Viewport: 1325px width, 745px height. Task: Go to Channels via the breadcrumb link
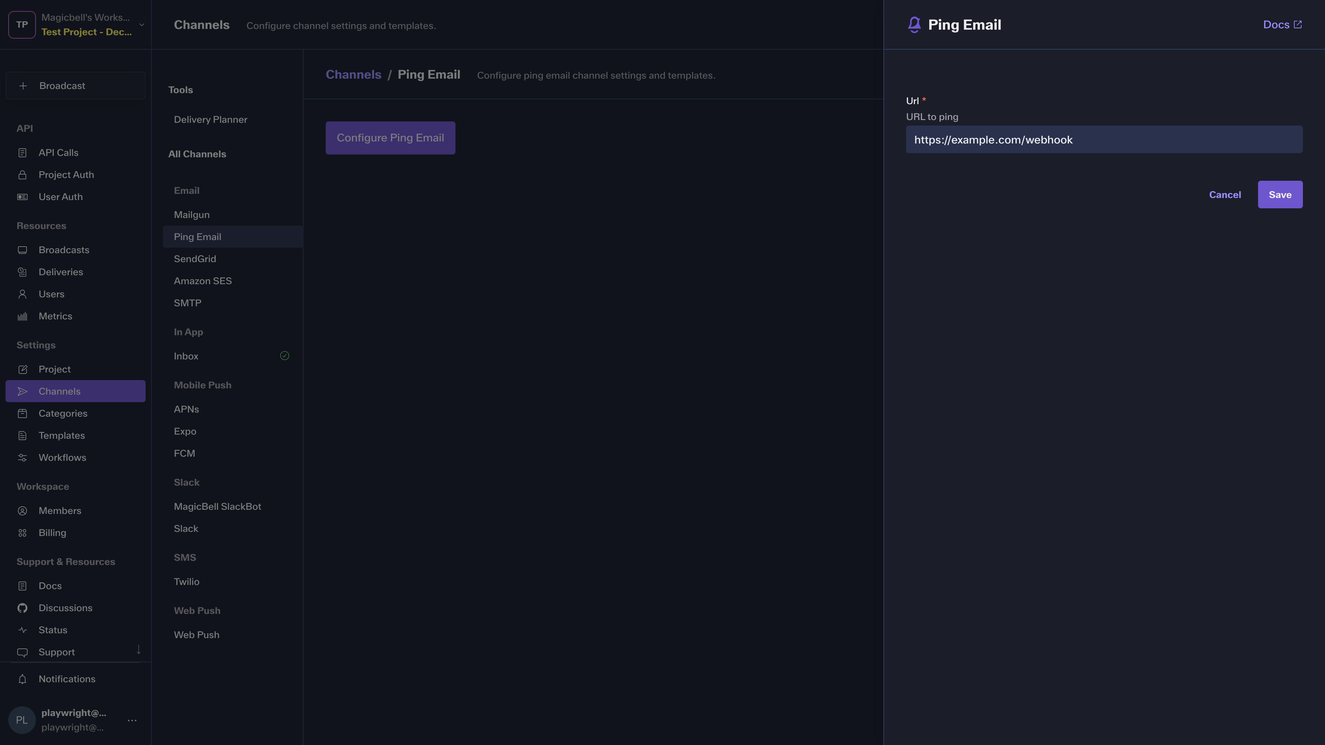[353, 74]
